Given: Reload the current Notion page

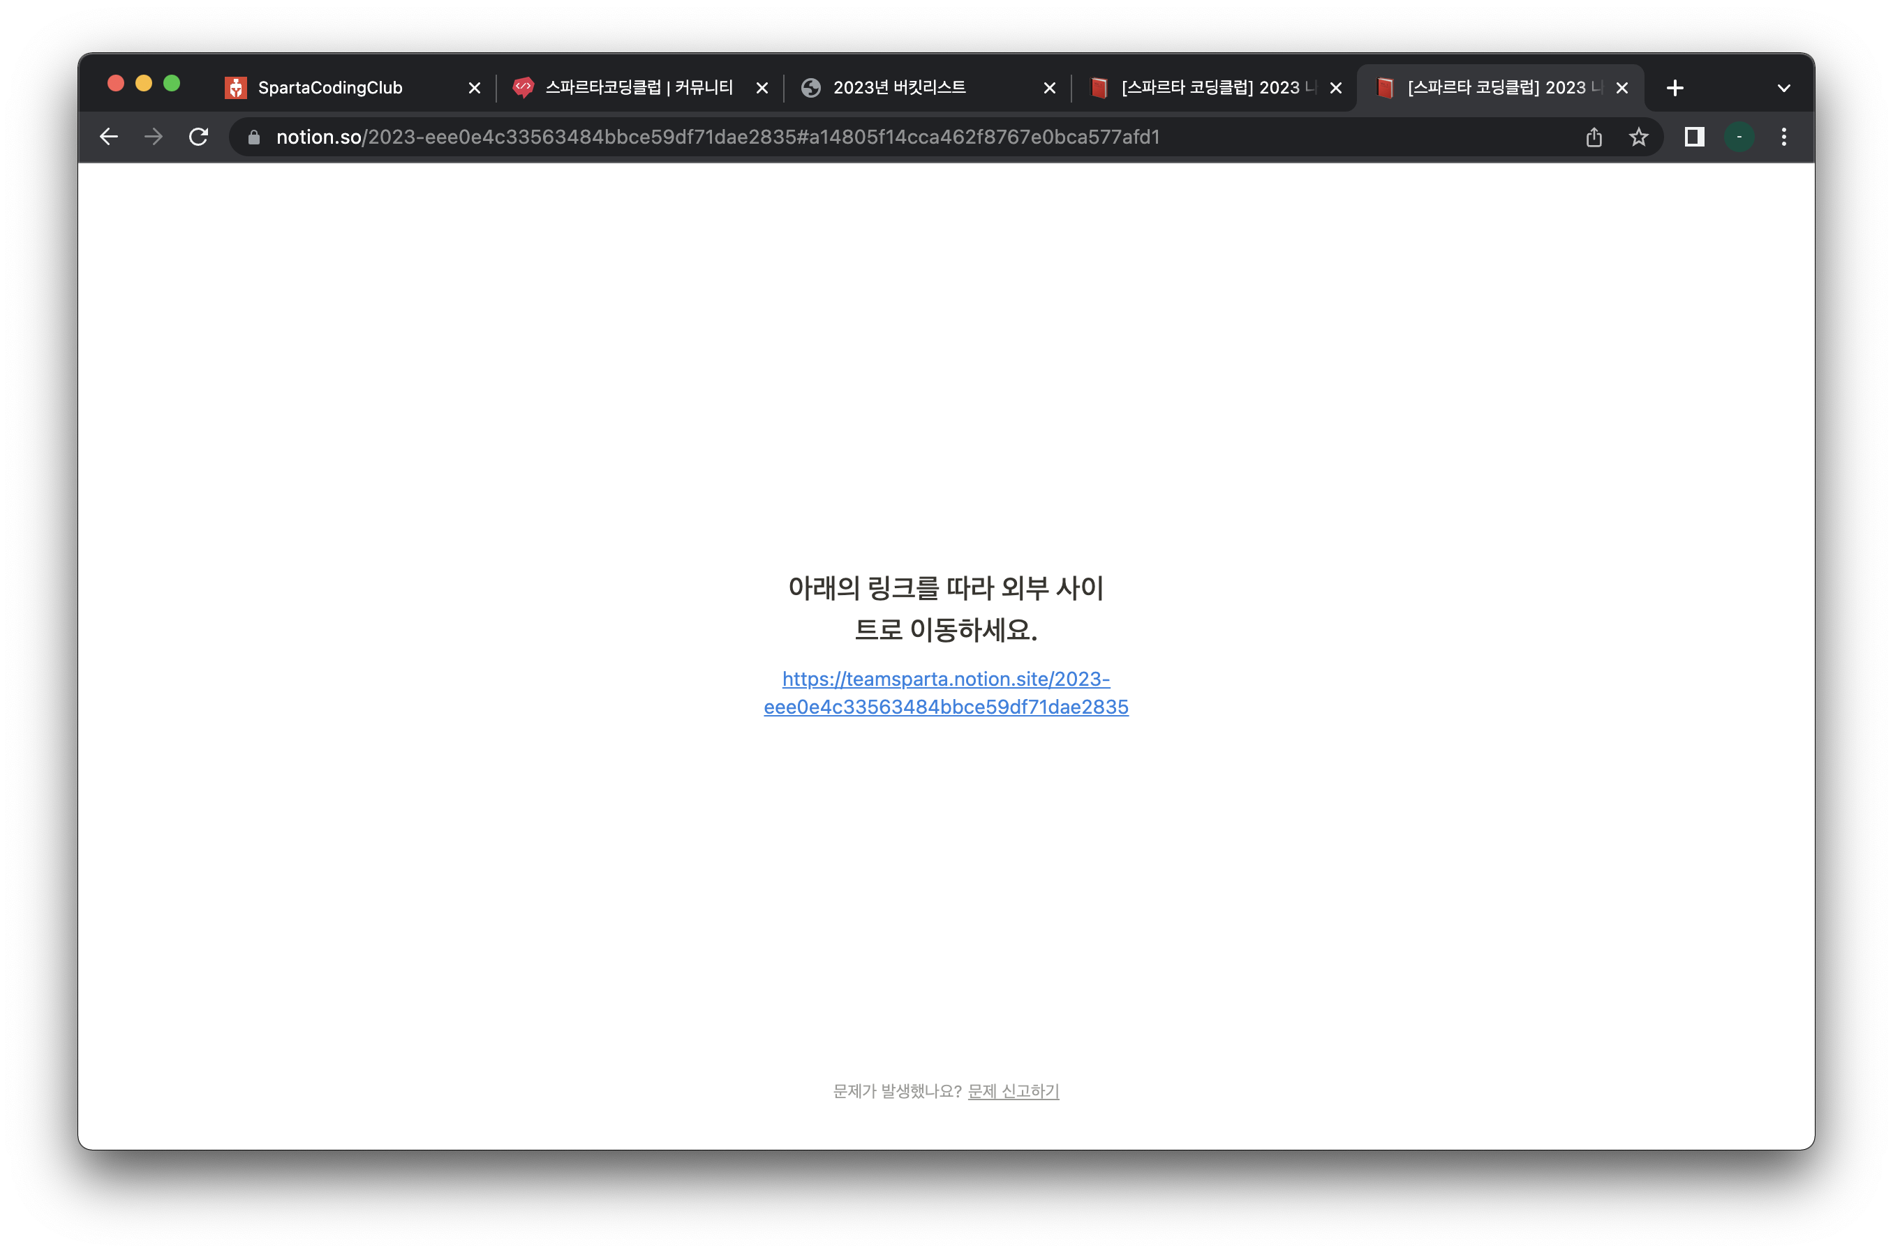Looking at the screenshot, I should 198,137.
